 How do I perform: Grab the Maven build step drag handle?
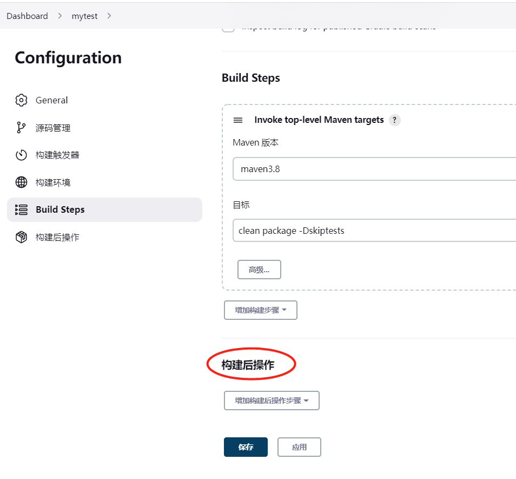[238, 120]
